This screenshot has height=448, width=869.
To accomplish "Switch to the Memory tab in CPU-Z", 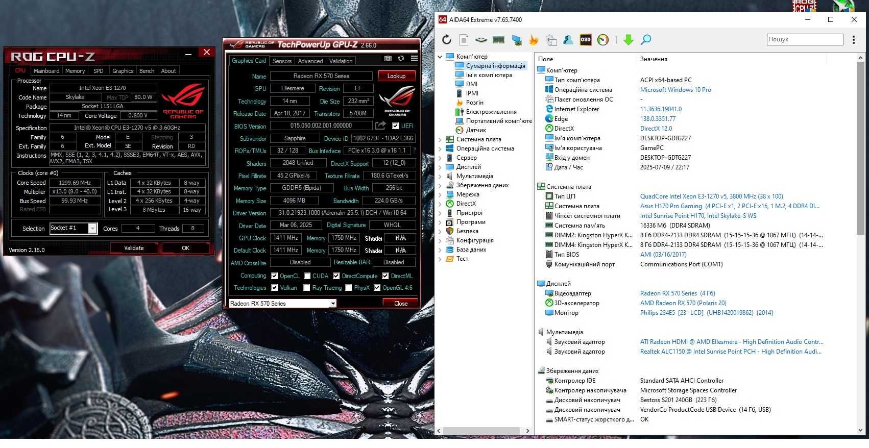I will tap(75, 71).
